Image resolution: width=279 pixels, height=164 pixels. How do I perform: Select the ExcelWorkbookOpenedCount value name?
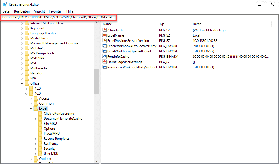pos(129,51)
